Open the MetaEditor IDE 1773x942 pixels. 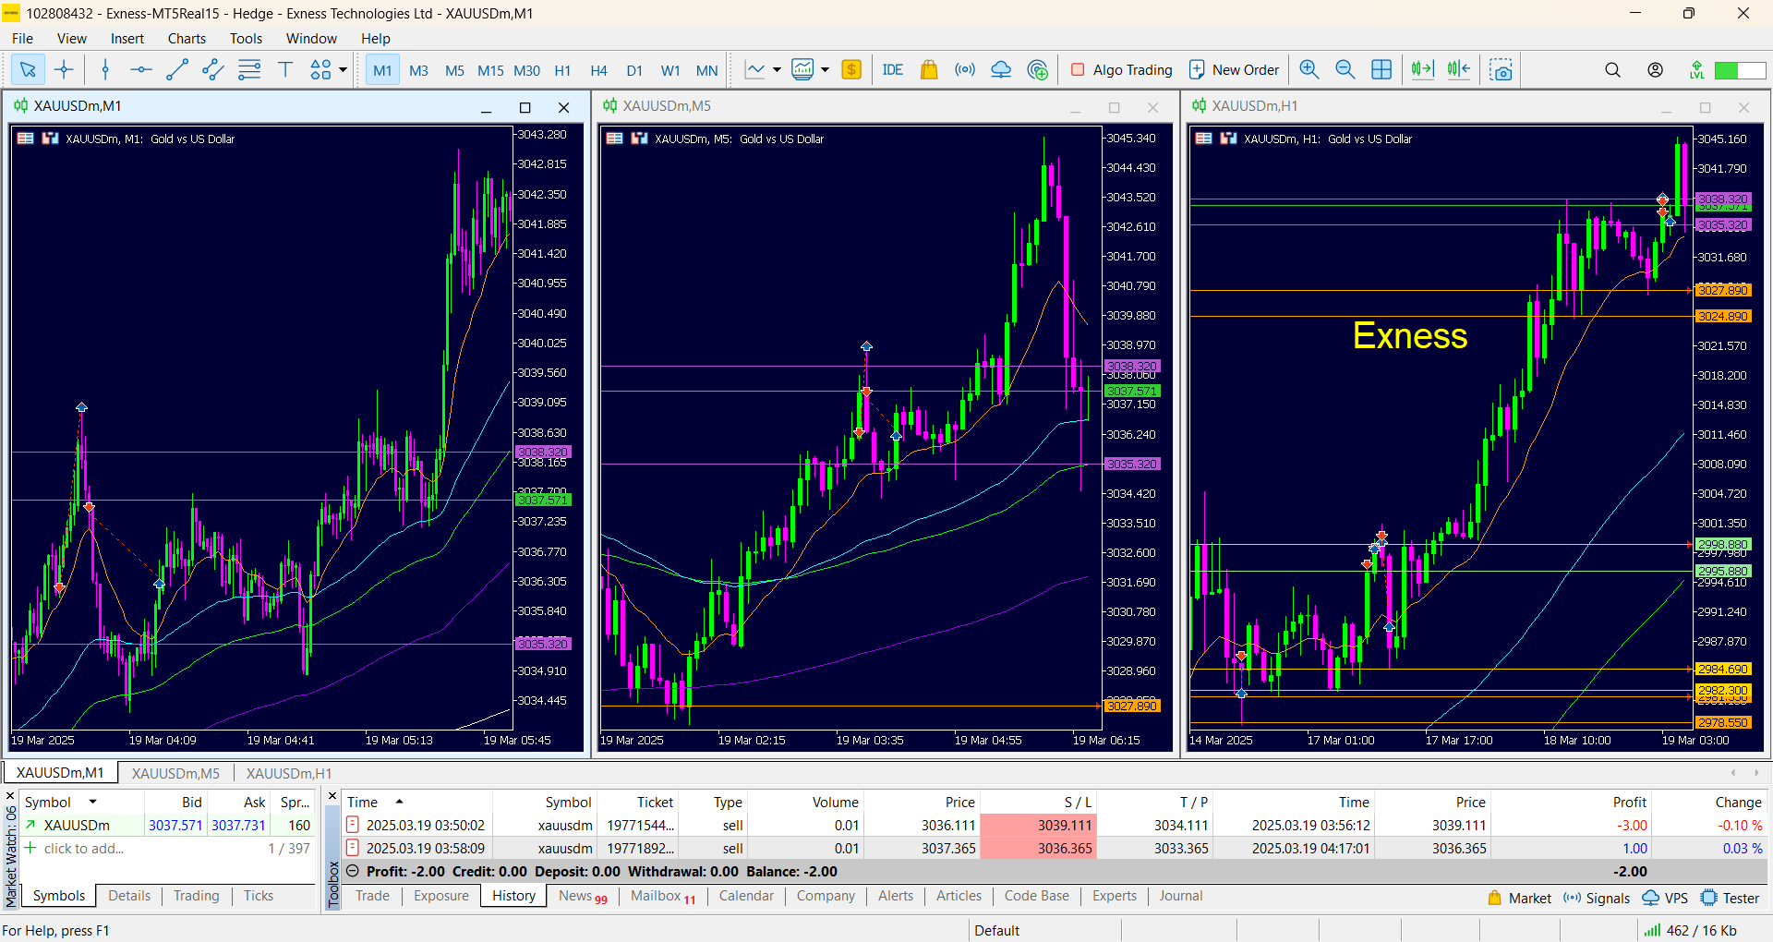pos(892,69)
